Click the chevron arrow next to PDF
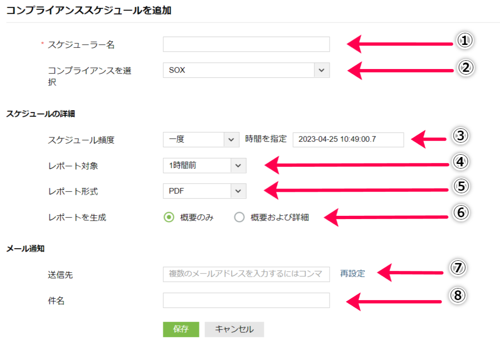 238,191
